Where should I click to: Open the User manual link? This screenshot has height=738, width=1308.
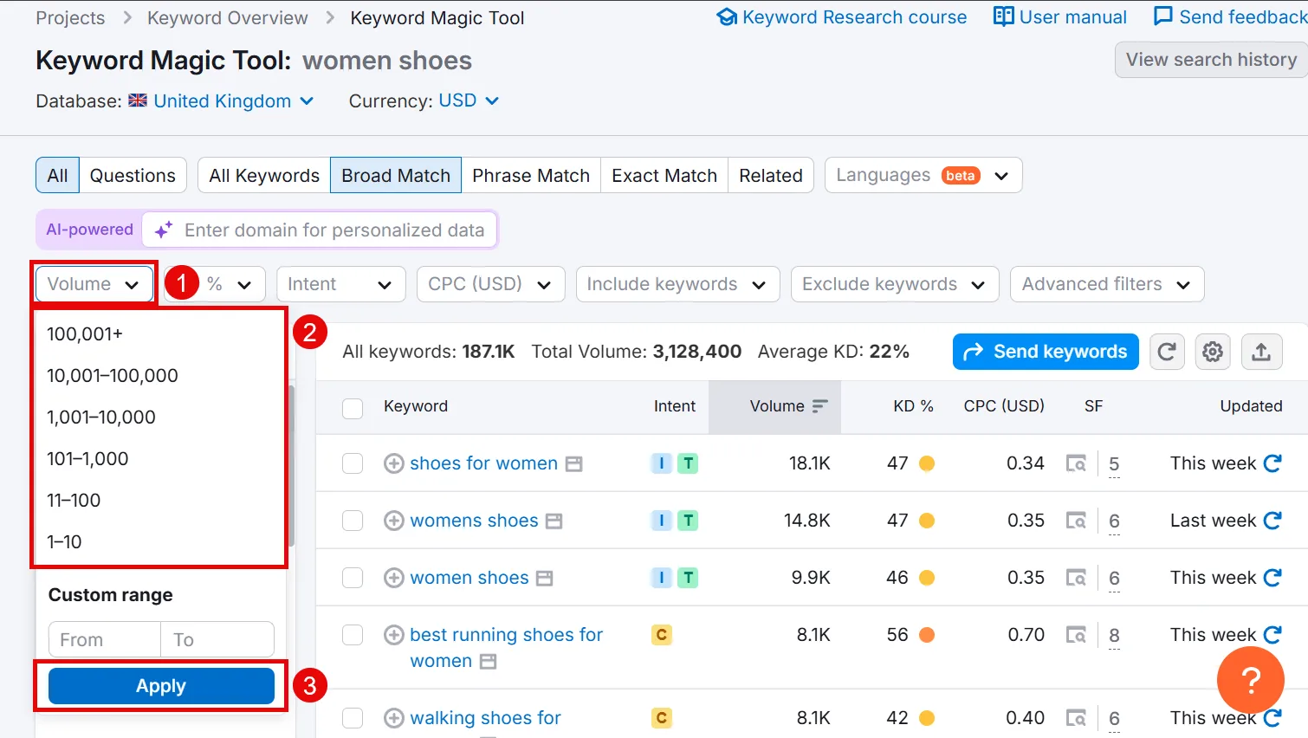coord(1060,17)
